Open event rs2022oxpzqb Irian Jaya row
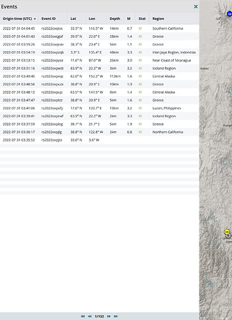This screenshot has height=320, width=232. (x=99, y=52)
